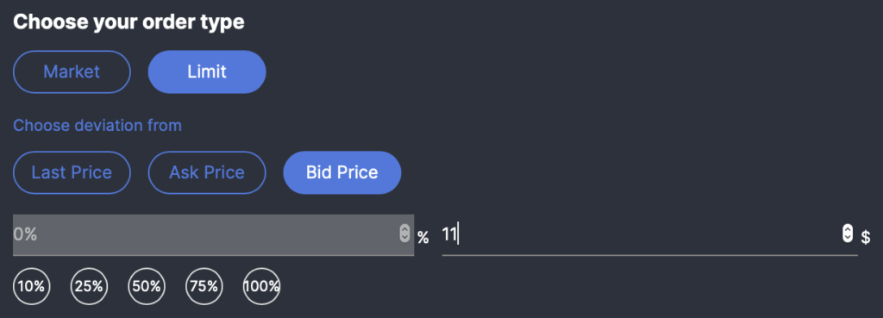This screenshot has height=318, width=883.
Task: Decrease percent value with stepper down arrow
Action: point(404,238)
